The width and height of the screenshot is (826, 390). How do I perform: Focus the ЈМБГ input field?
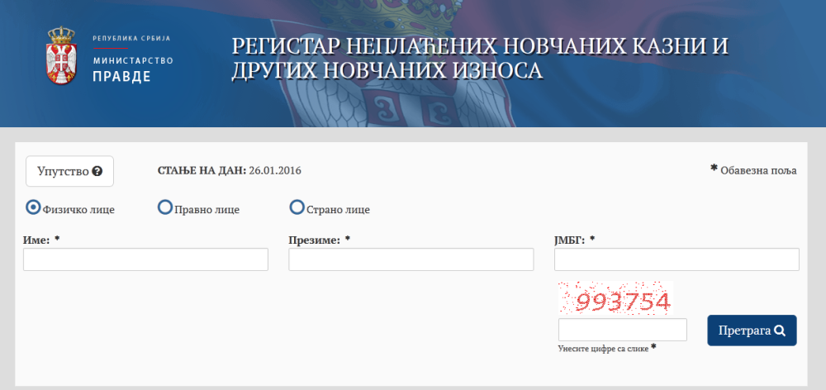point(676,259)
